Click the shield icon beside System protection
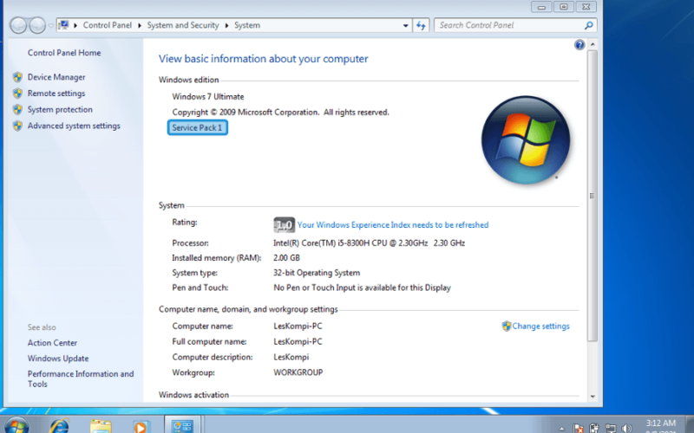Image resolution: width=694 pixels, height=433 pixels. (x=17, y=110)
